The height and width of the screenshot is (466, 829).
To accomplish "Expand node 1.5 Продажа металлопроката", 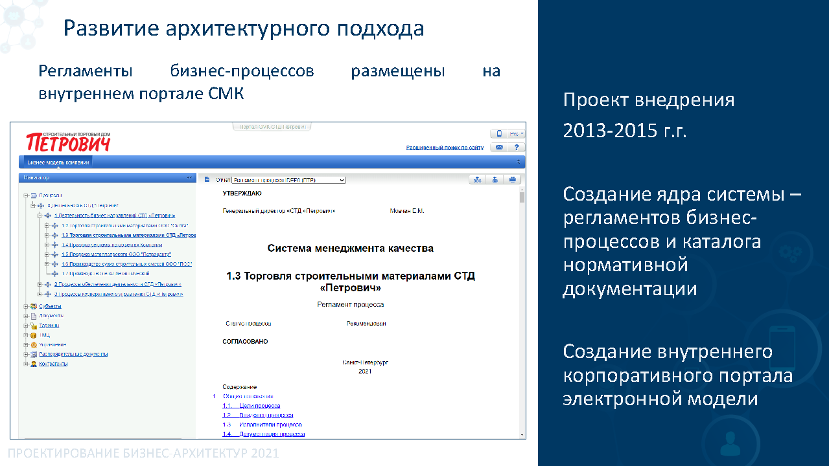I will [x=47, y=255].
